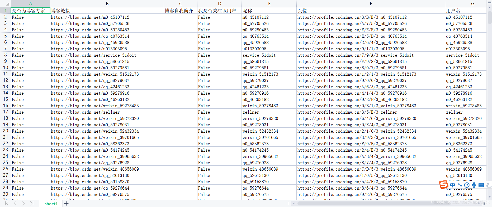Select column C header

181,4
